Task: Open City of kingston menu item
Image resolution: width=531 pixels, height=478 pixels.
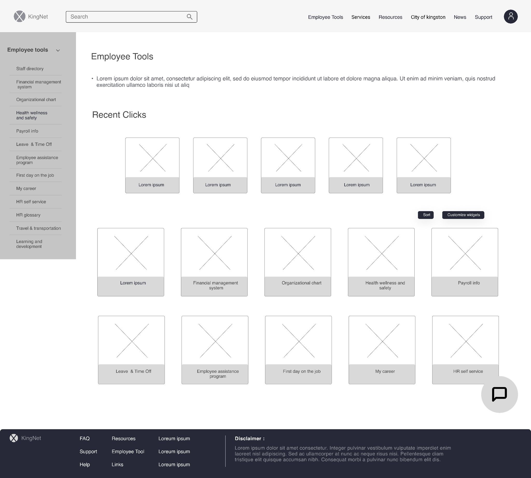Action: [428, 17]
